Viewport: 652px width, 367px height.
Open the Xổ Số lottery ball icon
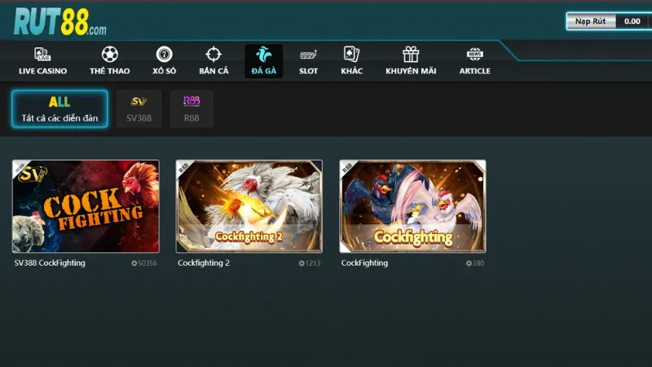click(x=165, y=54)
